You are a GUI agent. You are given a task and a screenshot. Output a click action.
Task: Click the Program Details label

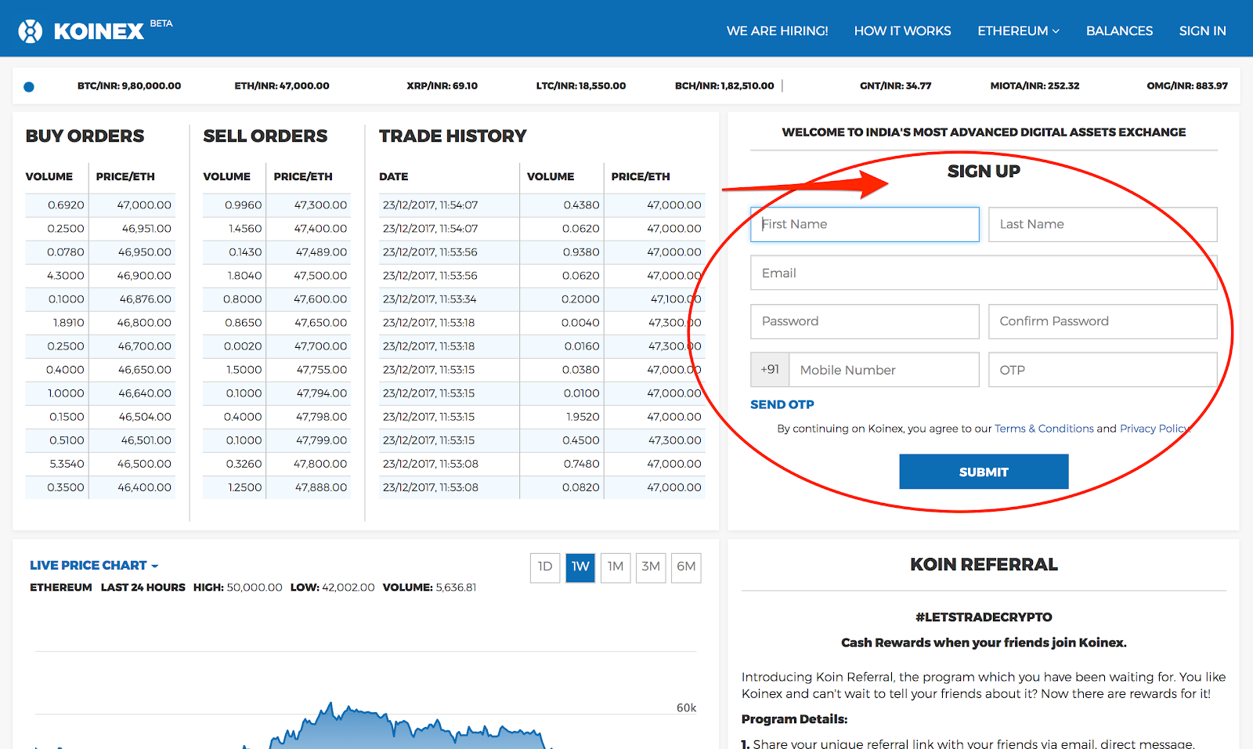[794, 719]
